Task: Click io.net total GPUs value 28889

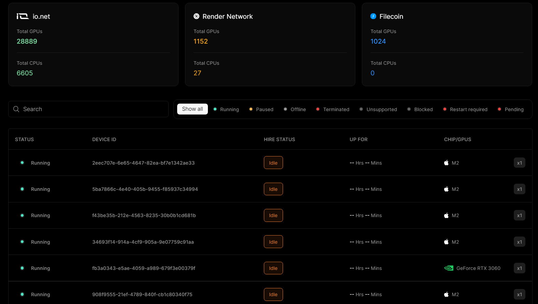Action: (x=27, y=41)
